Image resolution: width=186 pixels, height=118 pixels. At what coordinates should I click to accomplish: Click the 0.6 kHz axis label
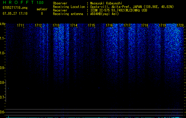pos(2,112)
